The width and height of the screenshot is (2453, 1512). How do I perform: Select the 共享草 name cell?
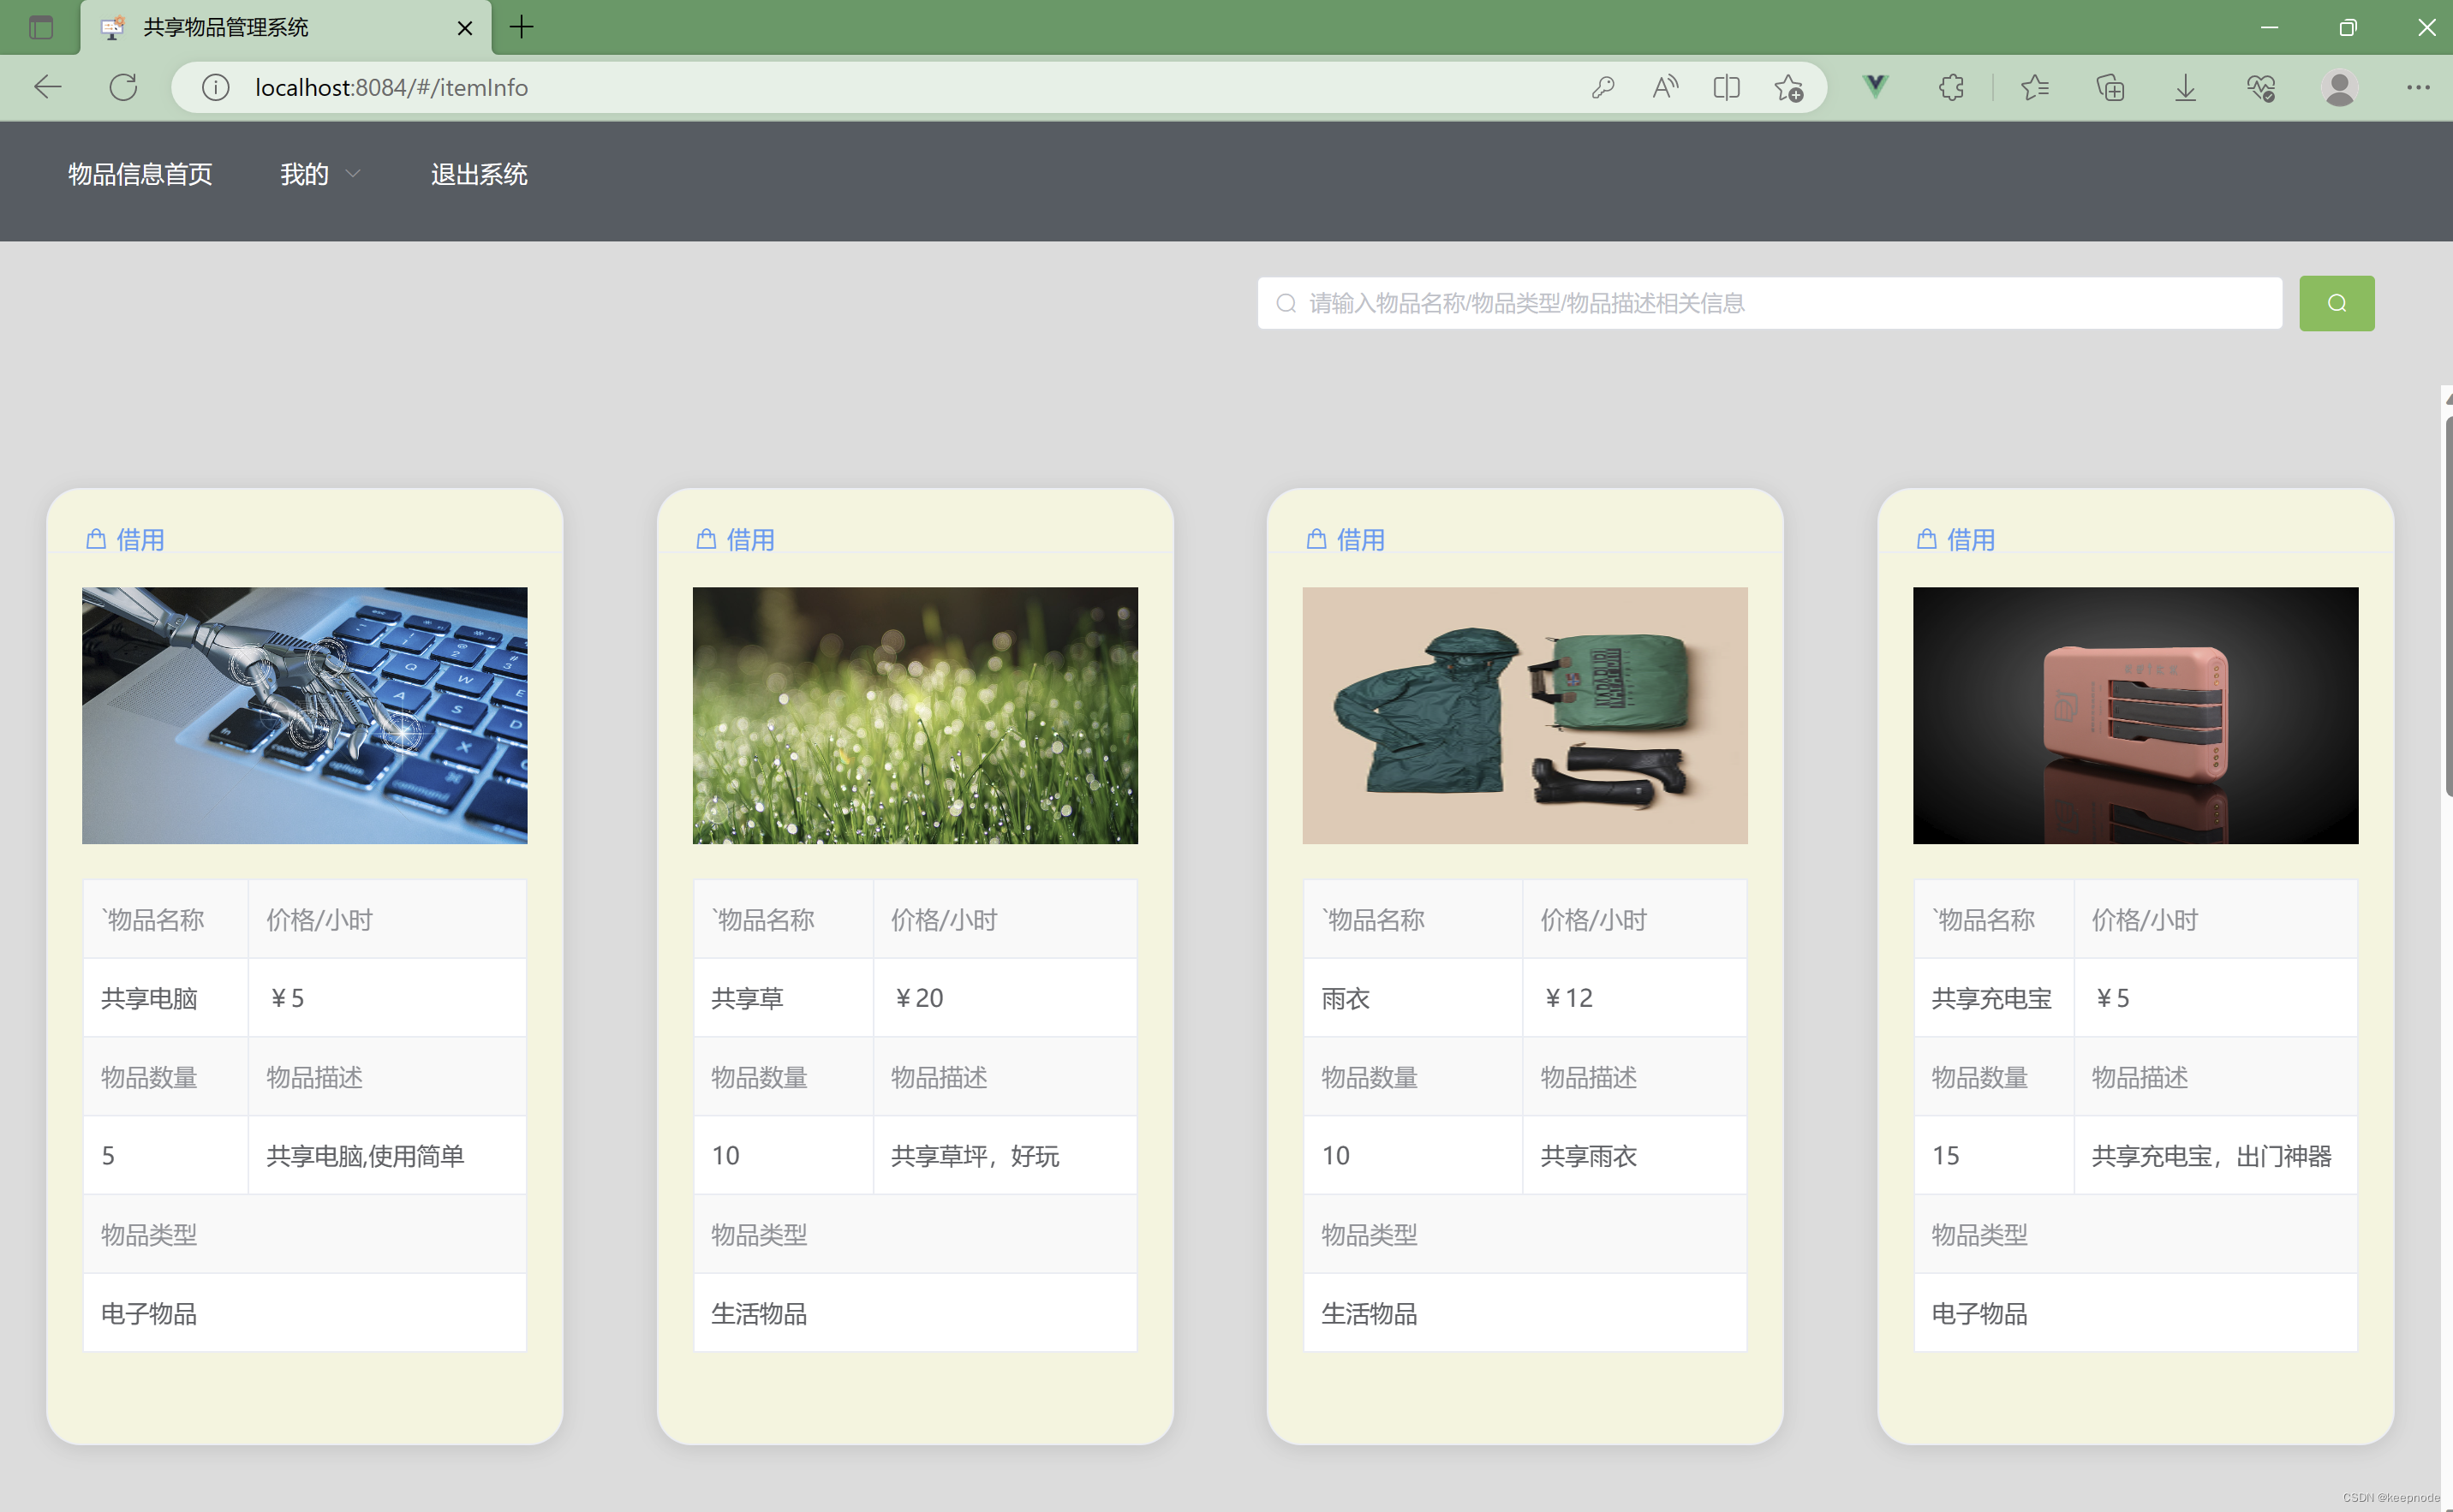(x=784, y=998)
